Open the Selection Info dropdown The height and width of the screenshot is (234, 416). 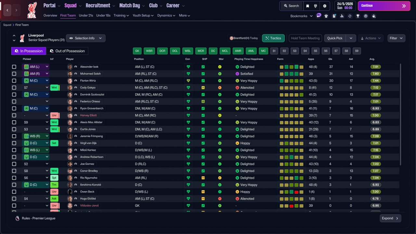pyautogui.click(x=86, y=38)
